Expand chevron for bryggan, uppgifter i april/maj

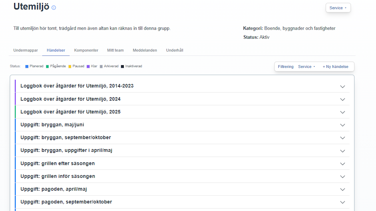(342, 151)
